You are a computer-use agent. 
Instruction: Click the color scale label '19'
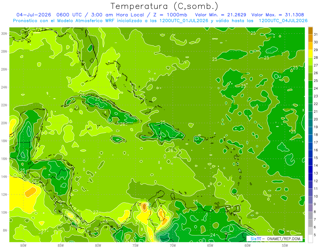click(316, 127)
